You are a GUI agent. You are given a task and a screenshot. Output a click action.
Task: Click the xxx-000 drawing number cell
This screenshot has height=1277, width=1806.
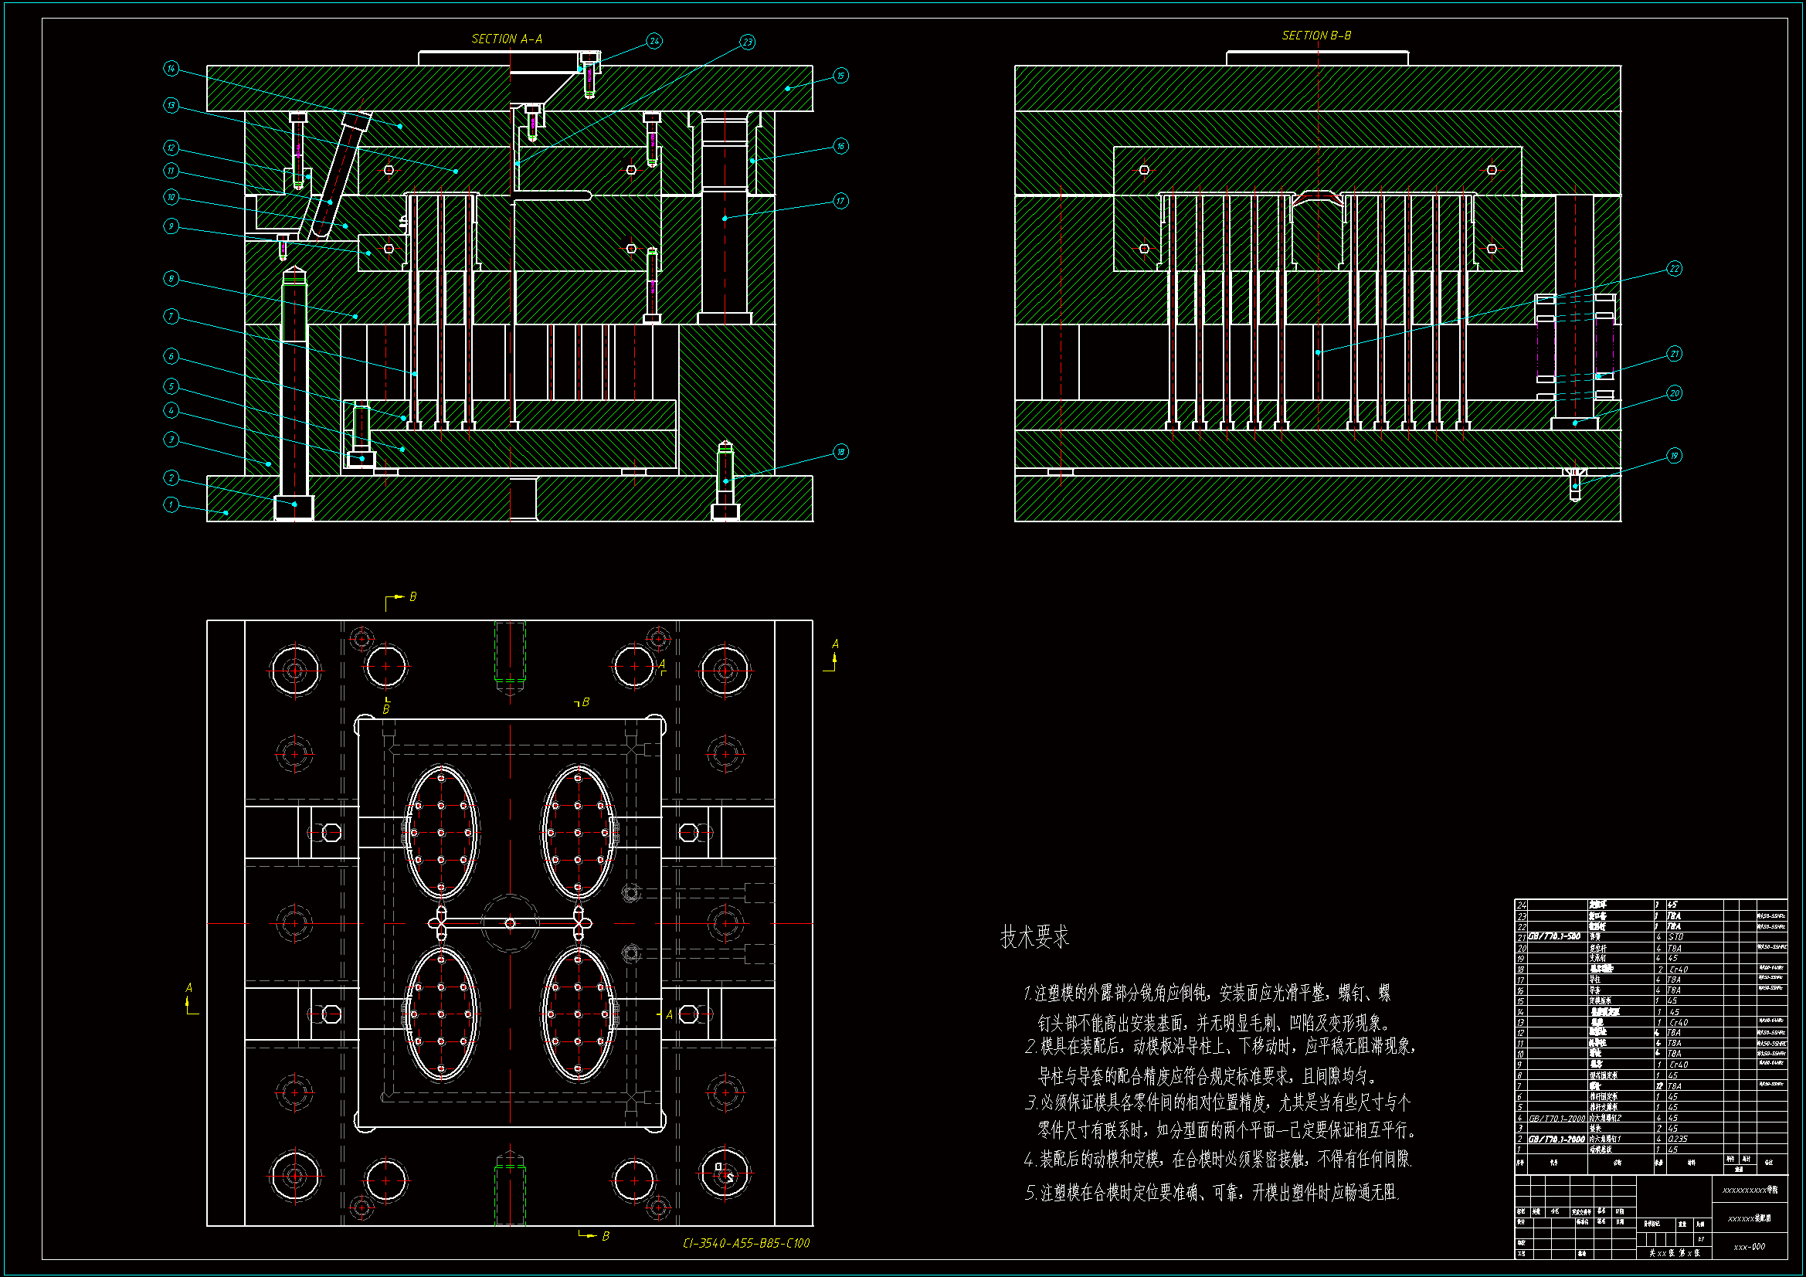1749,1246
